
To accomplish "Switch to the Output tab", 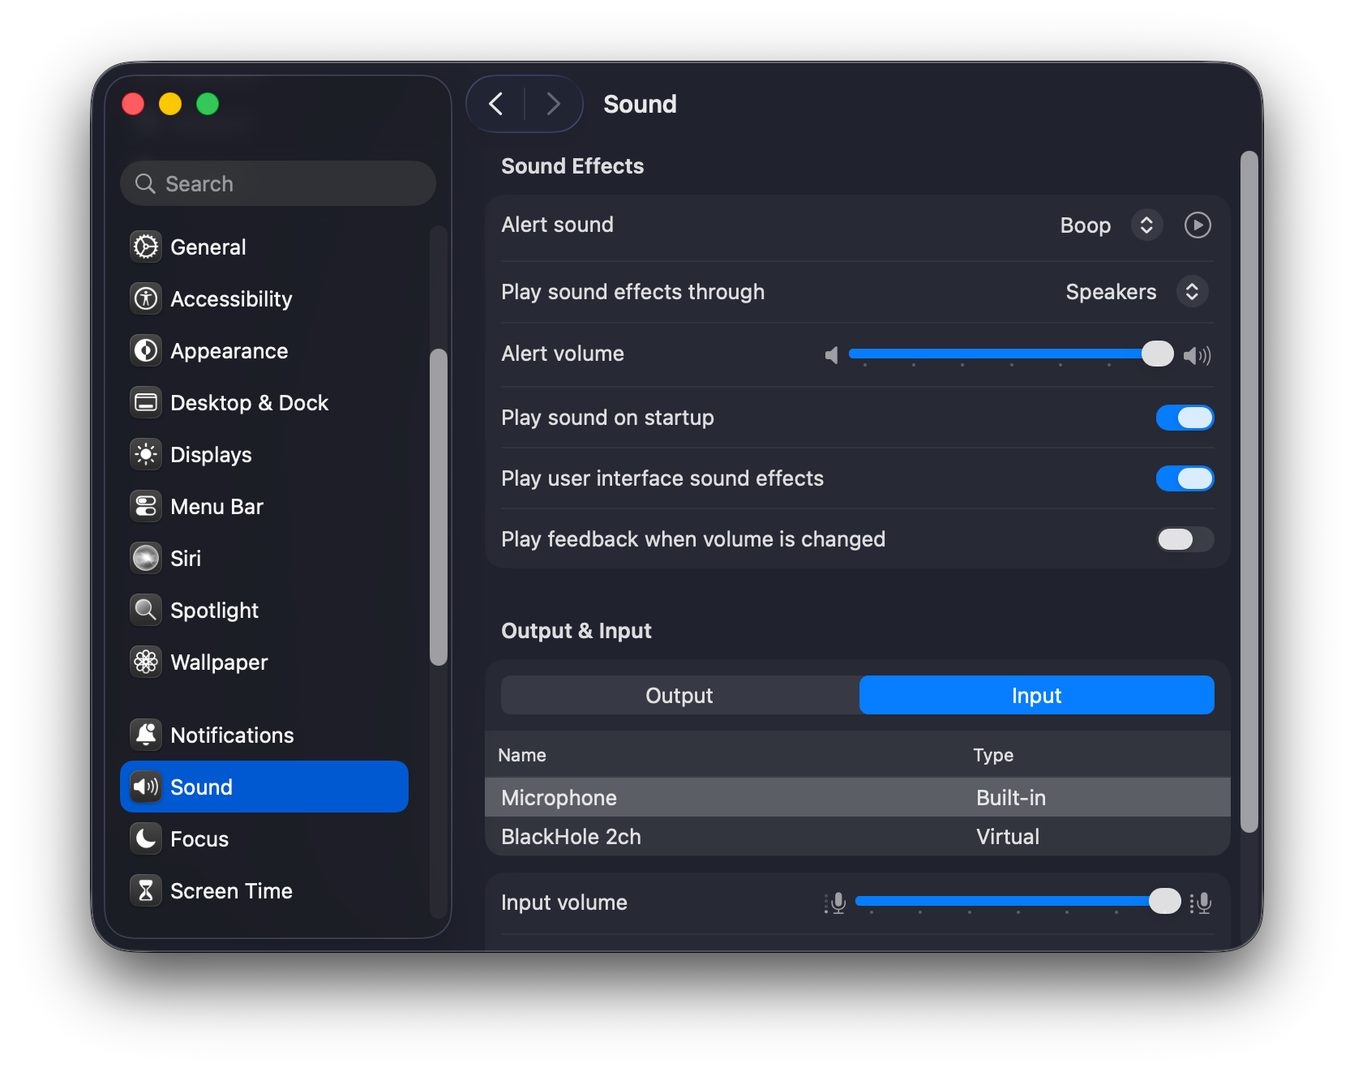I will click(x=679, y=695).
